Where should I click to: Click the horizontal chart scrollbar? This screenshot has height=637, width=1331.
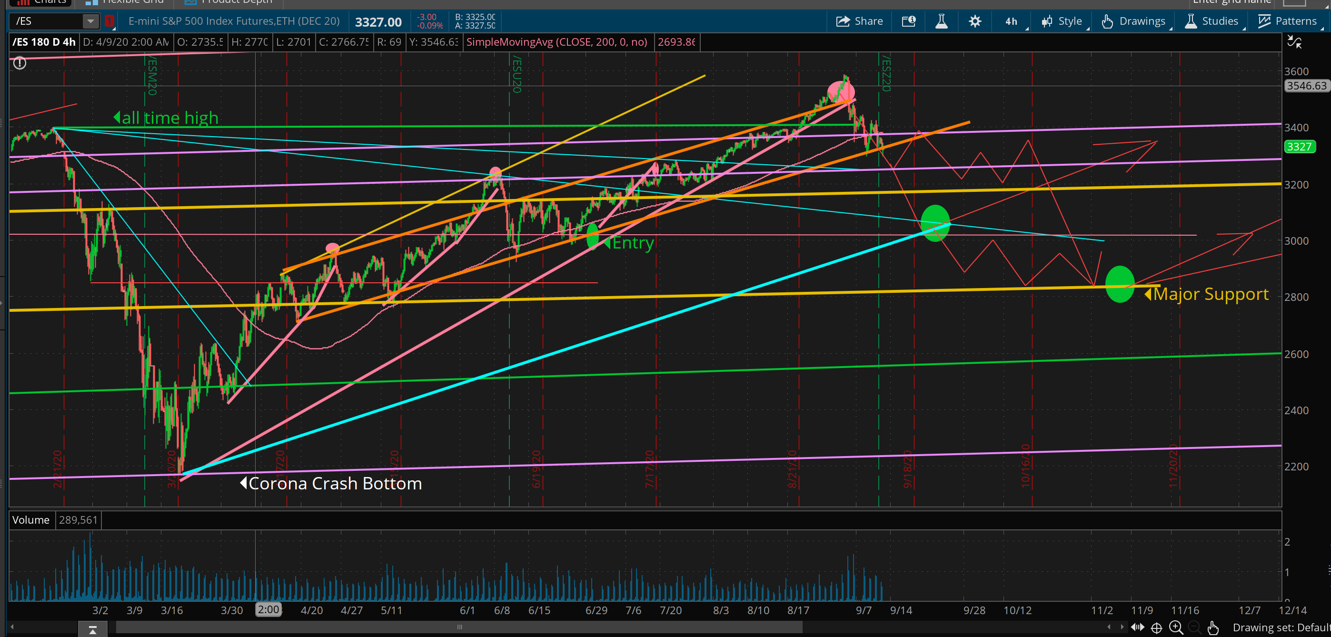tap(459, 627)
